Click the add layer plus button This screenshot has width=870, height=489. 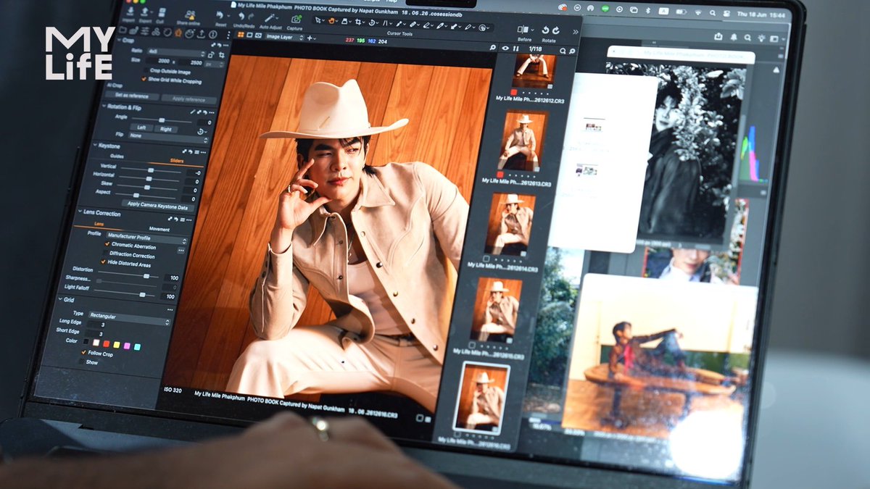point(310,38)
